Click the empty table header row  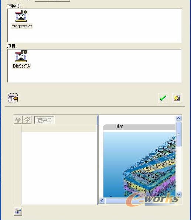point(59,129)
